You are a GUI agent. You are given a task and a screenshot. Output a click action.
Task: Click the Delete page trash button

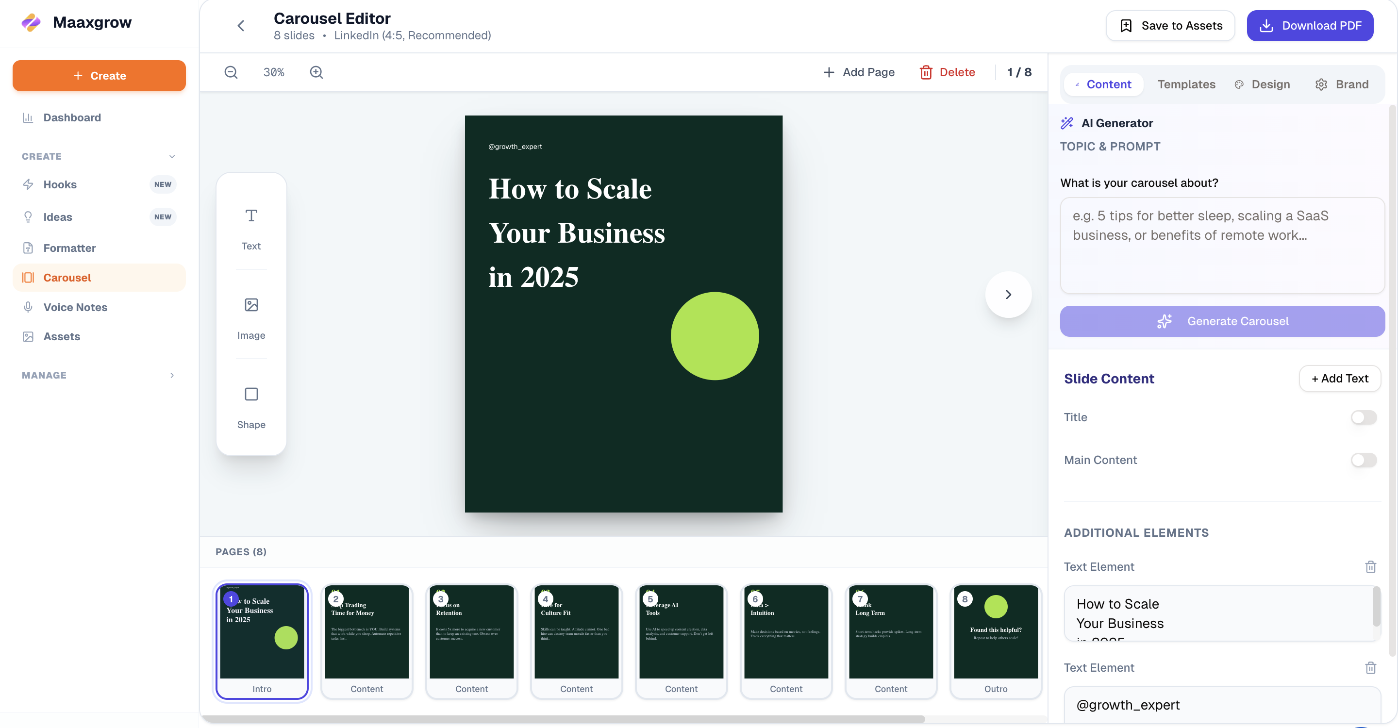pyautogui.click(x=948, y=72)
